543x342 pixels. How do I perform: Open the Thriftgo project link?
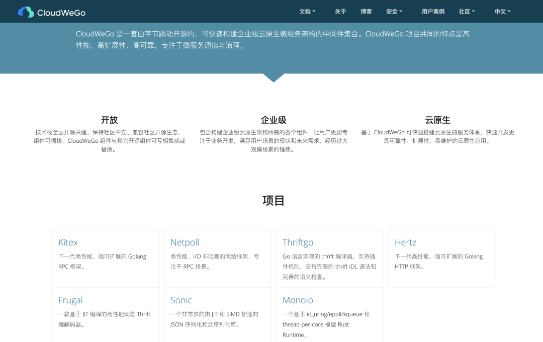coord(298,242)
